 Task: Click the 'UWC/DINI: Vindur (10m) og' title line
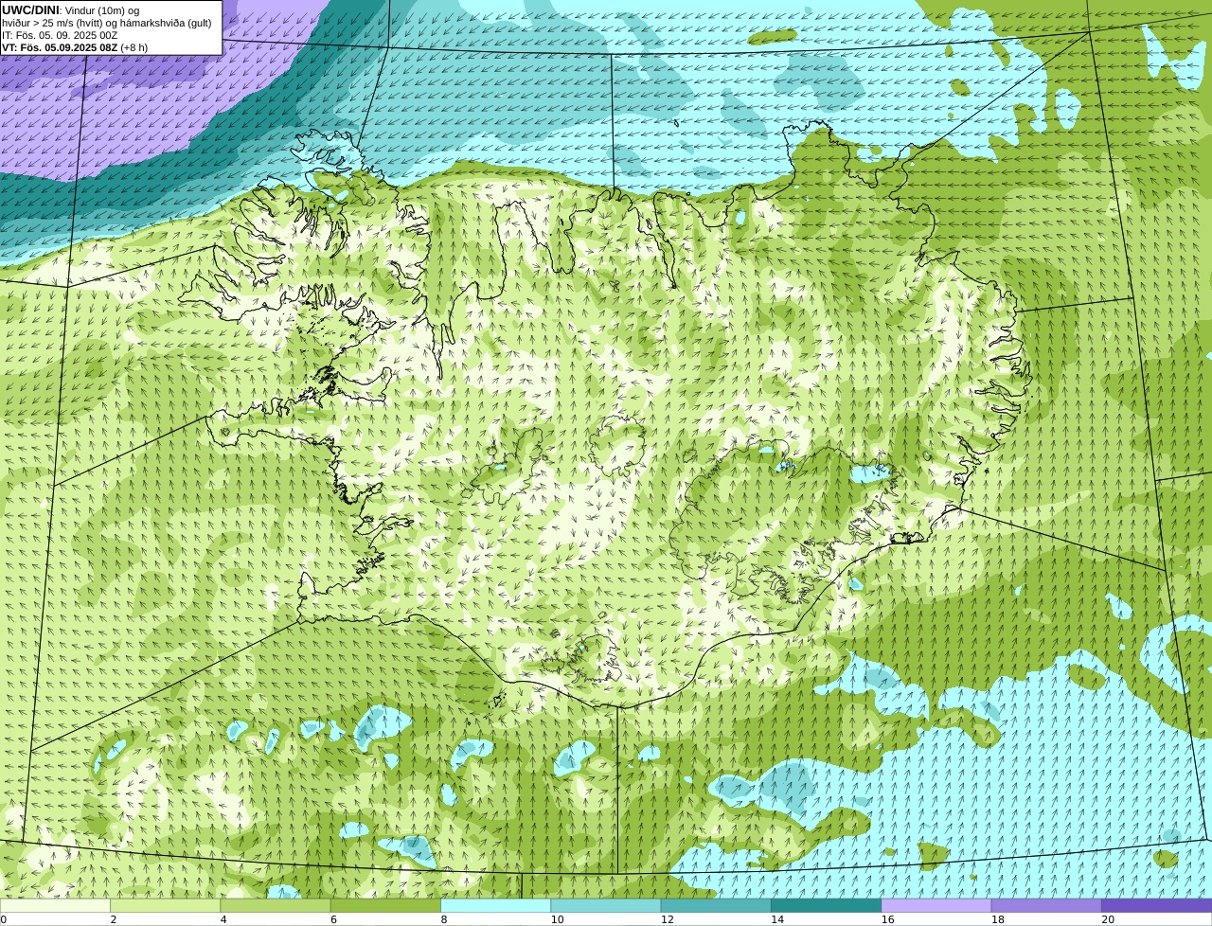click(71, 10)
